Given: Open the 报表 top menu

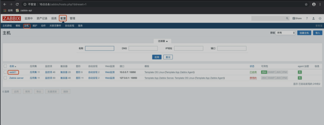Looking at the screenshot, I should tap(54, 18).
